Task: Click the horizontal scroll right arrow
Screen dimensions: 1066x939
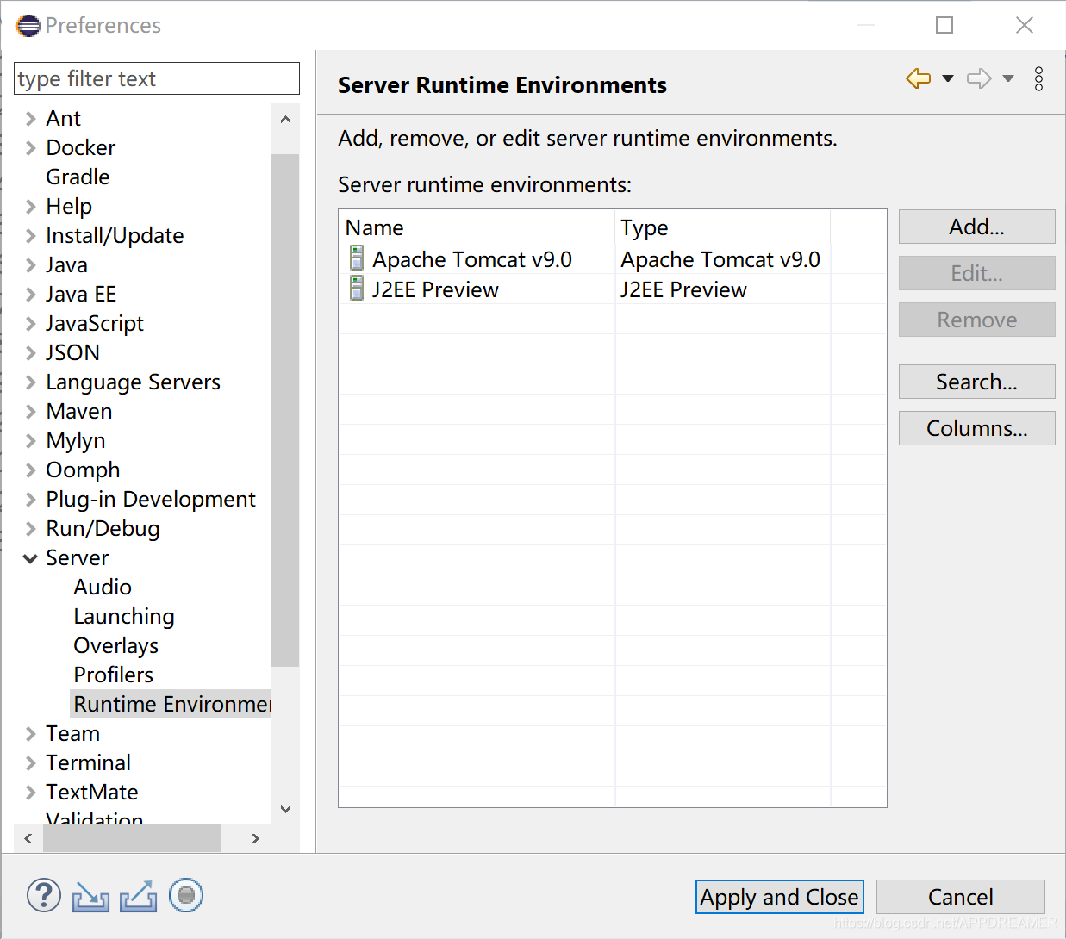Action: coord(255,838)
